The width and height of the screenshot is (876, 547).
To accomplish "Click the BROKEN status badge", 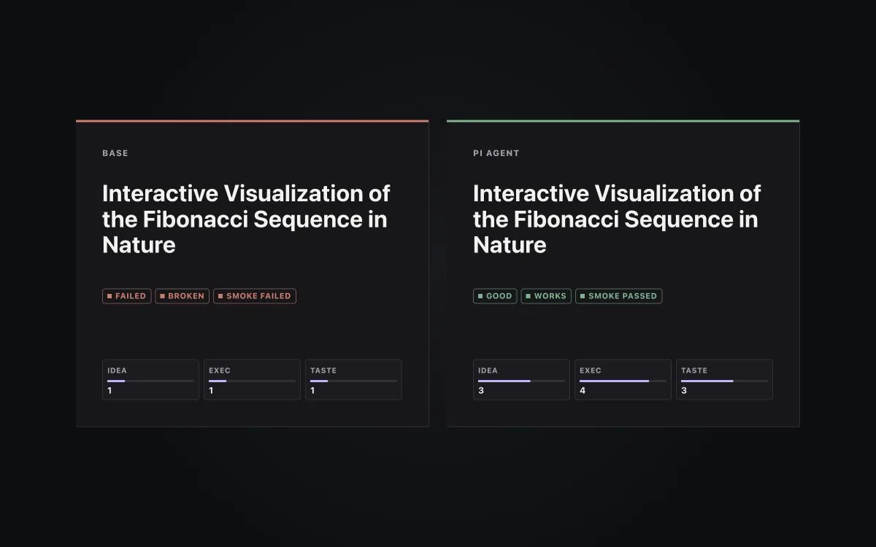I will [x=182, y=296].
